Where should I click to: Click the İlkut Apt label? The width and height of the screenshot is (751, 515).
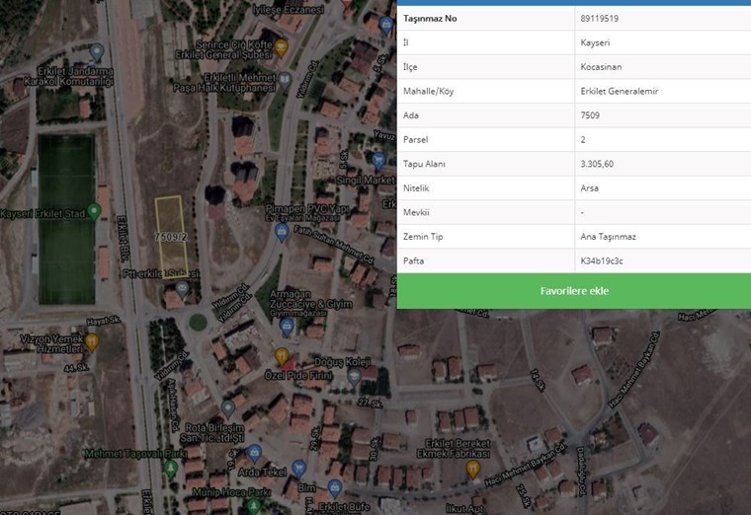point(464,508)
